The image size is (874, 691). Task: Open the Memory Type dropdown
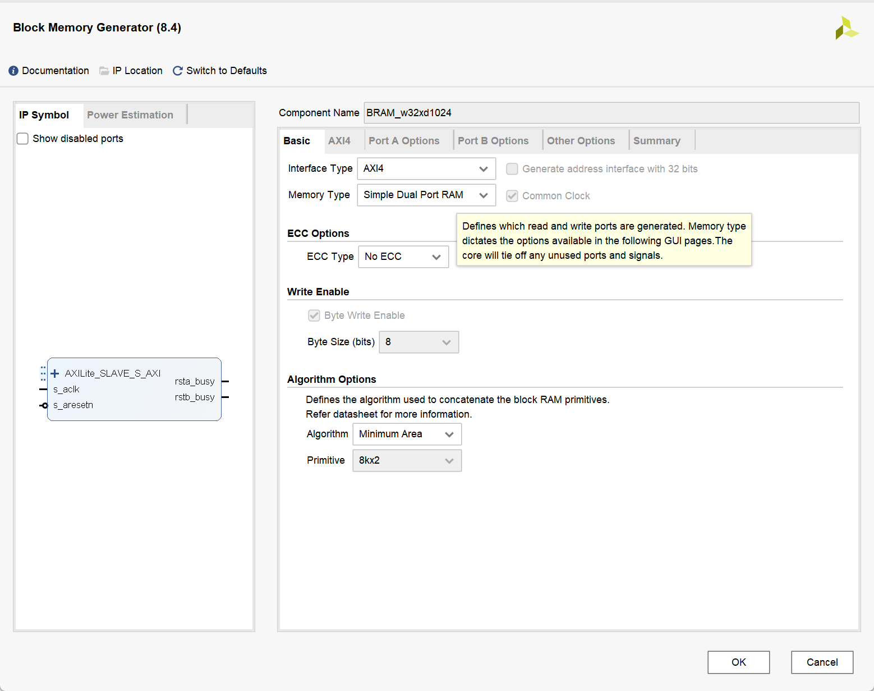click(x=426, y=195)
